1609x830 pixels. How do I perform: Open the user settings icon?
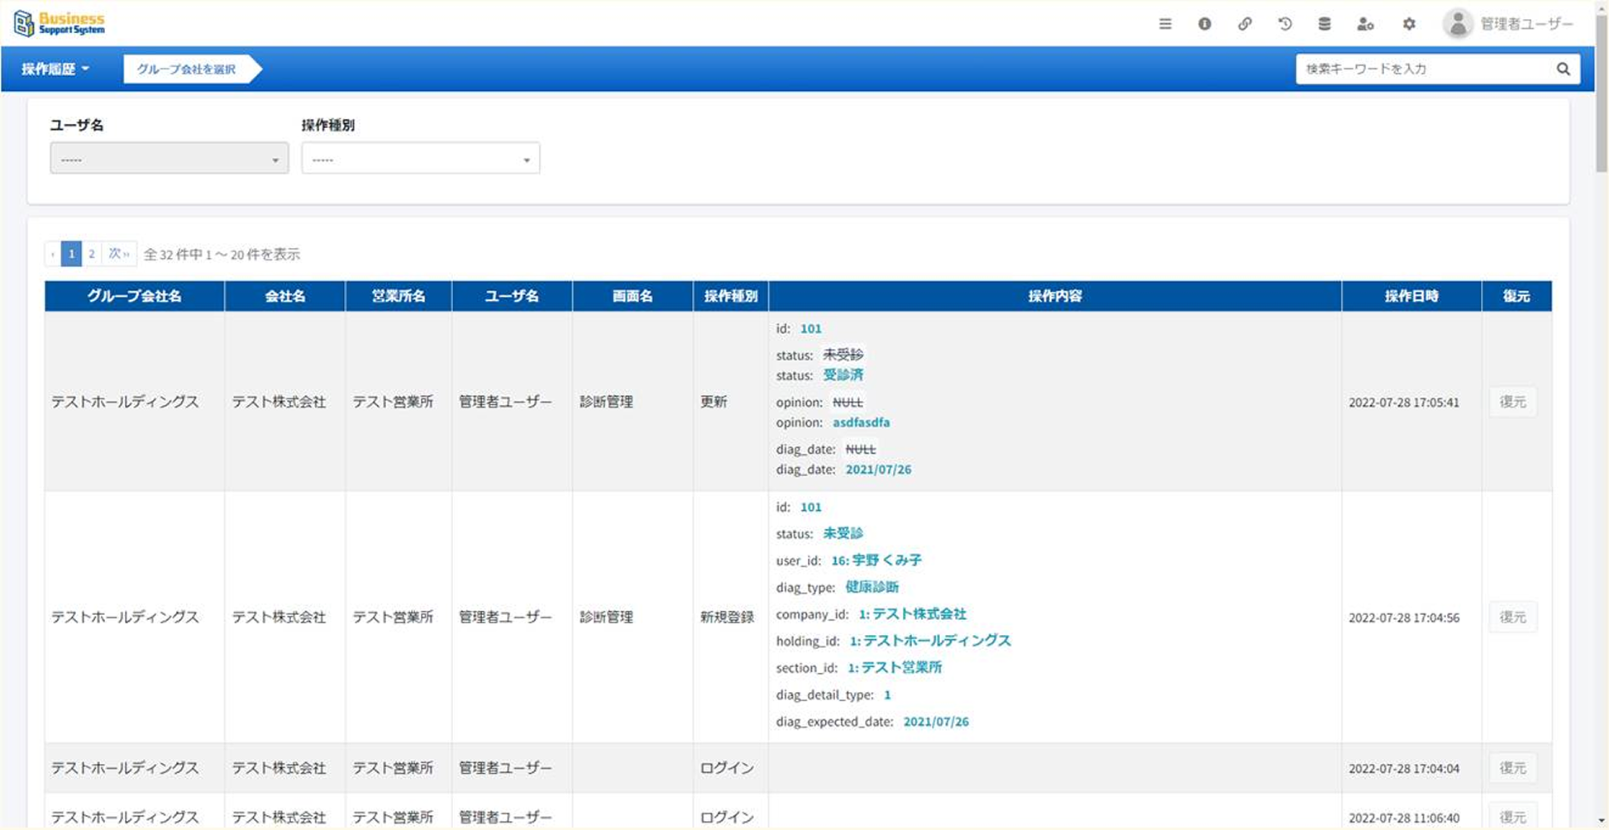coord(1365,24)
